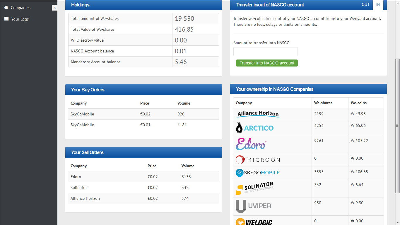Select the Alliance Horizon sell order row
The width and height of the screenshot is (400, 225).
143,198
